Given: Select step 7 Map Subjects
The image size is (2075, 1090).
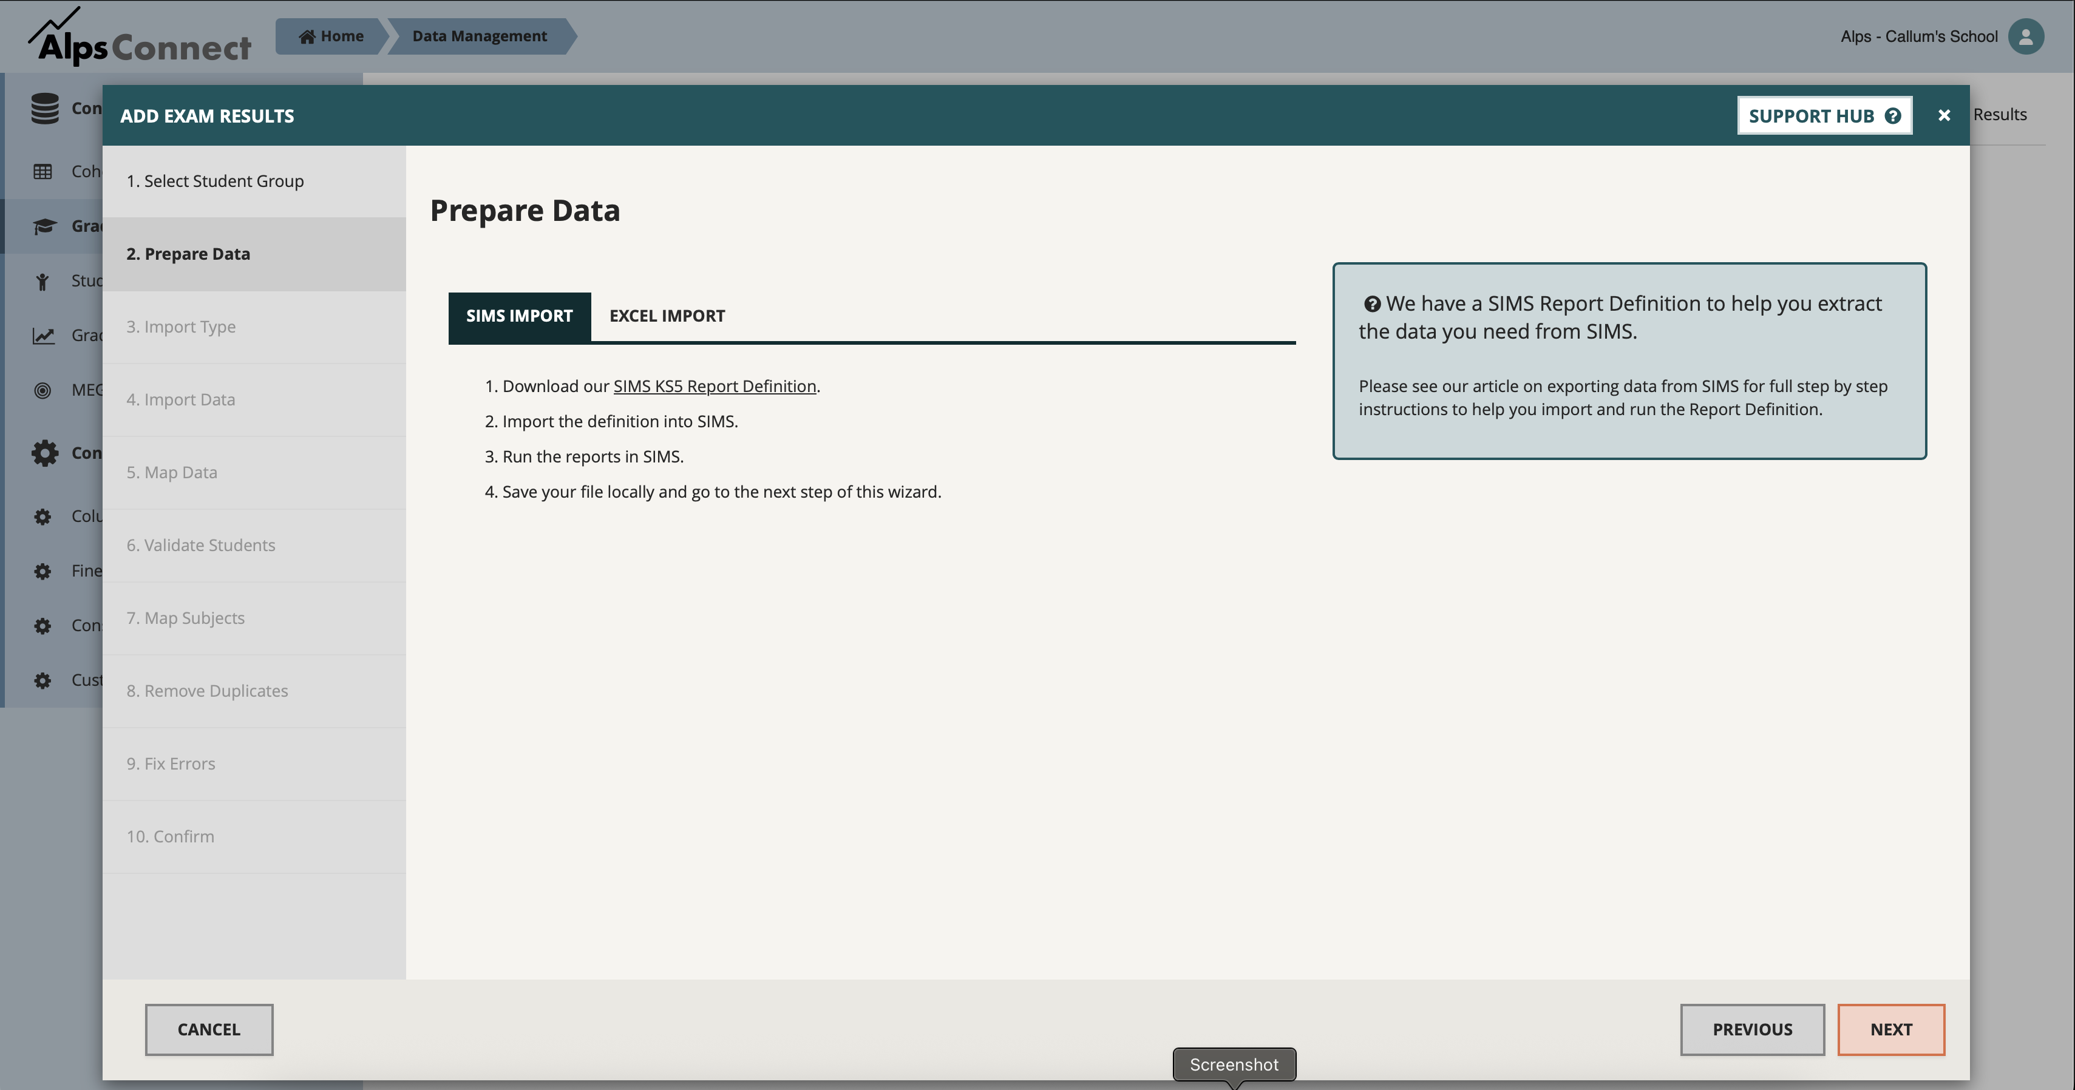Looking at the screenshot, I should [254, 618].
